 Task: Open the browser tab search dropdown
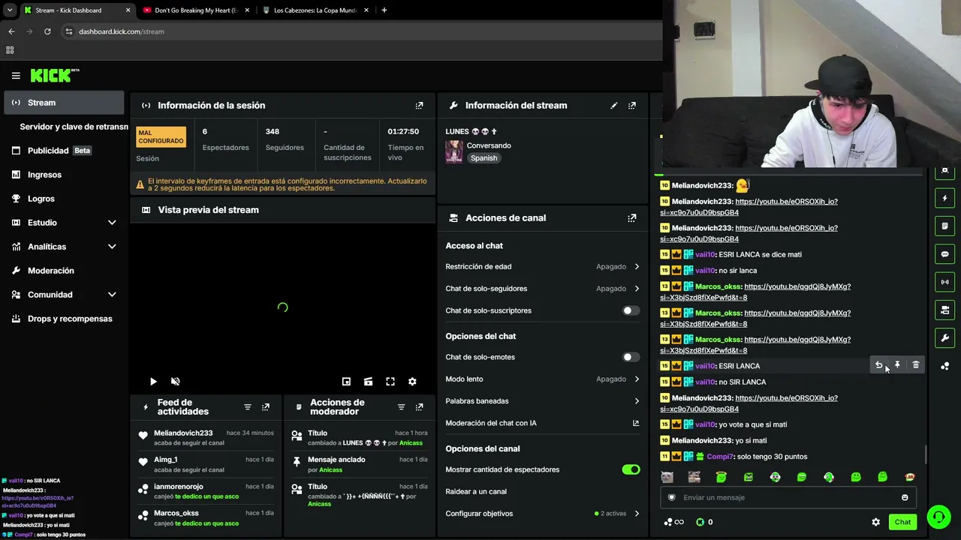pyautogui.click(x=10, y=10)
